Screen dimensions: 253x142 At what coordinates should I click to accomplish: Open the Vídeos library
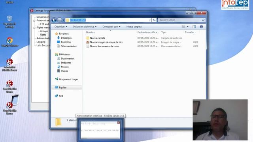(64, 71)
